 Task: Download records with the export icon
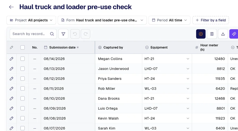click(223, 34)
